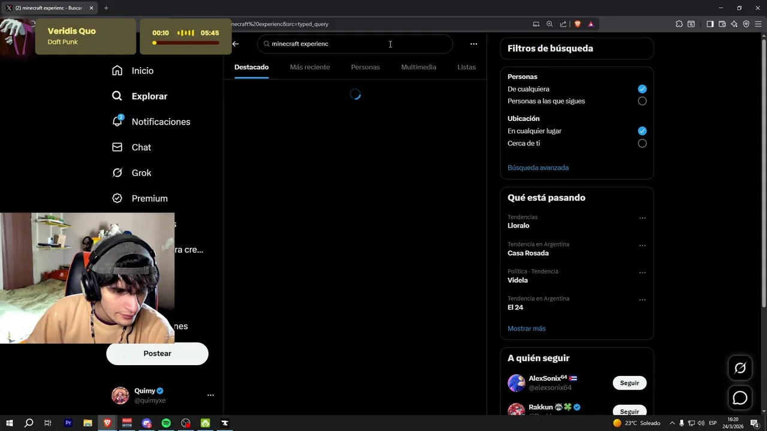The height and width of the screenshot is (431, 767).
Task: Click Mostrar más under trends
Action: pos(527,329)
